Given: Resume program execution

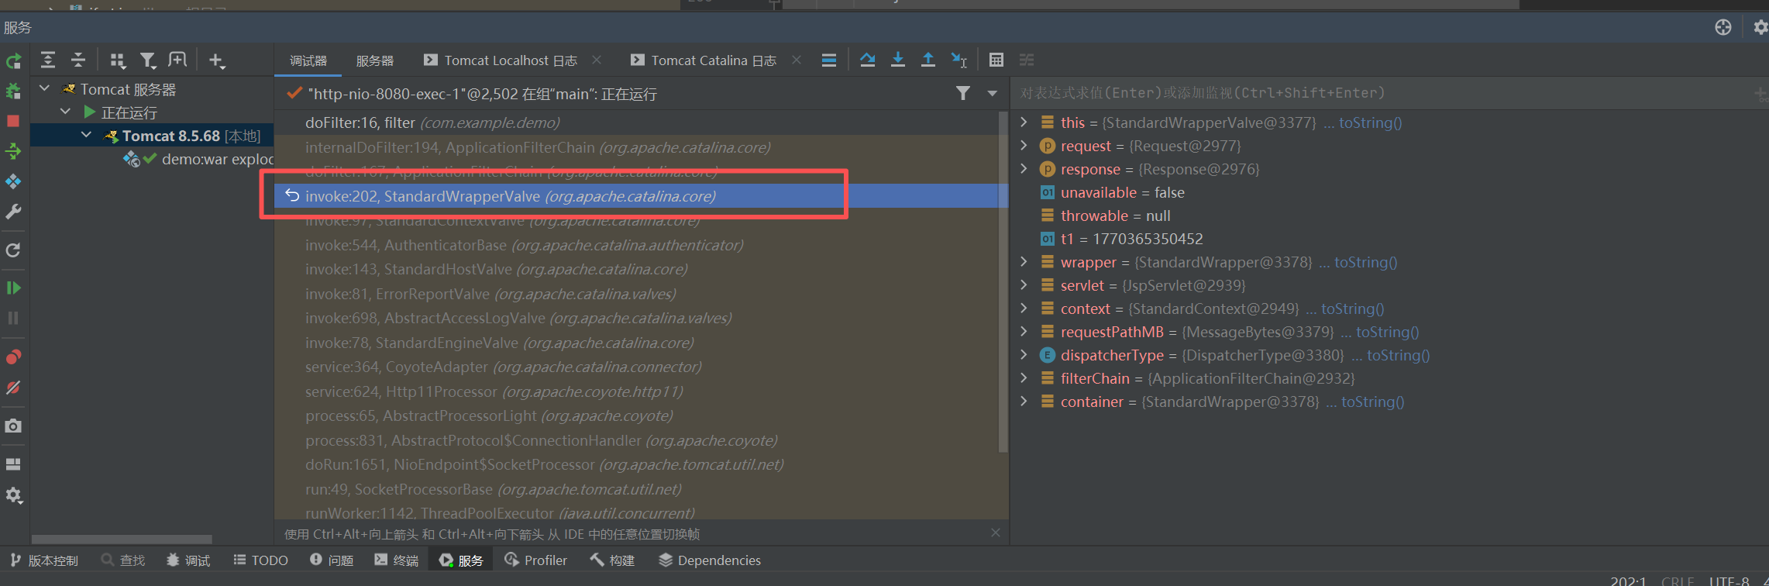Looking at the screenshot, I should (13, 288).
